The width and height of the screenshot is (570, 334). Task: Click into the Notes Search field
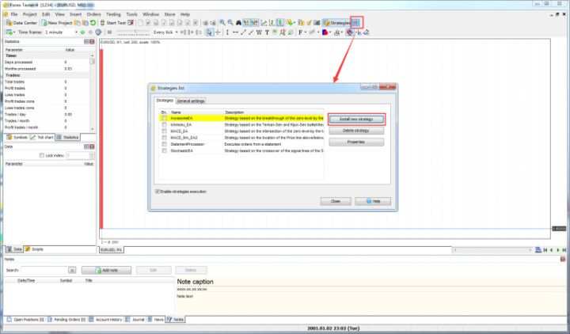[44, 270]
